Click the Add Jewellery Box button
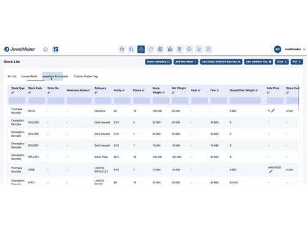Image resolution: width=307 pixels, height=230 pixels. click(x=258, y=62)
